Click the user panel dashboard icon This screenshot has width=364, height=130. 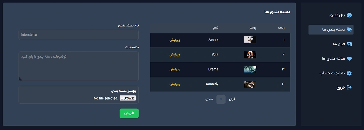point(349,15)
